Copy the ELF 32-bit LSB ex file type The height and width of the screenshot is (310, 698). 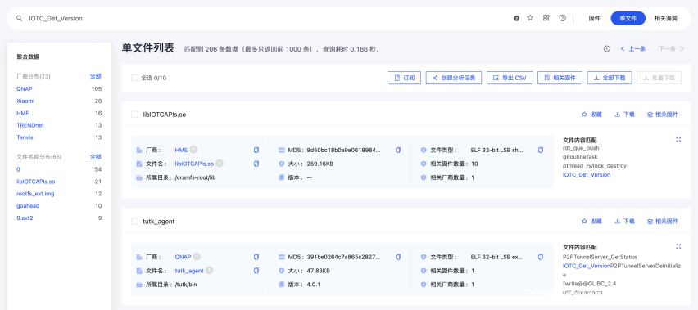coord(541,257)
